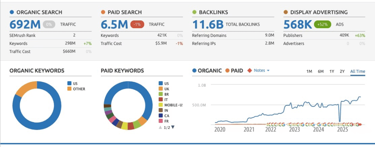This screenshot has height=147, width=375.
Task: Open the 6.5M paid search traffic figure
Action: [x=114, y=24]
